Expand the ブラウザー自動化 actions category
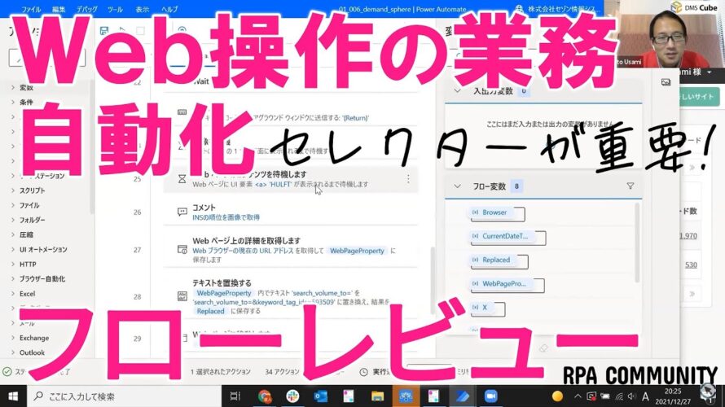 13,279
